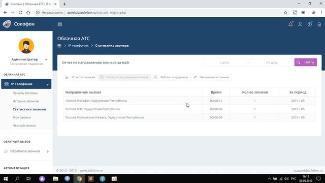This screenshot has width=325, height=183.
Task: Select row Россия МТС Удмуртская Республика
Action: coord(189,109)
